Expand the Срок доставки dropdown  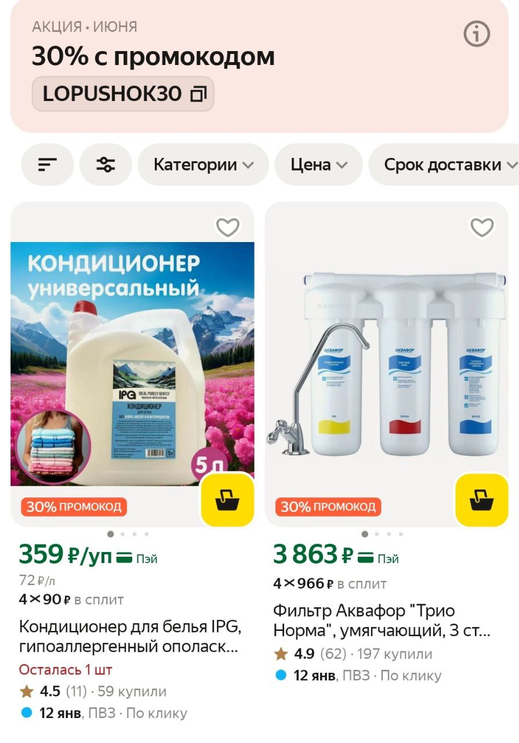(444, 165)
